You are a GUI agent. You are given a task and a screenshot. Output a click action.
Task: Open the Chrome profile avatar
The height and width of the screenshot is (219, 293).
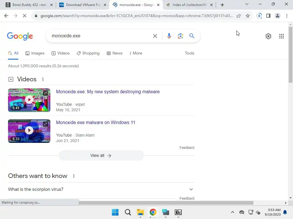(x=278, y=16)
